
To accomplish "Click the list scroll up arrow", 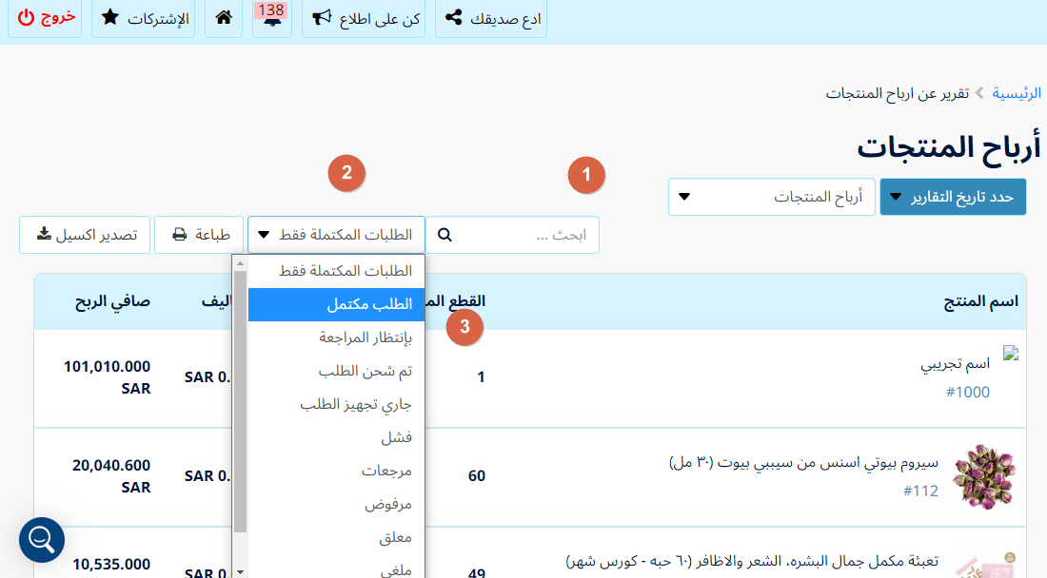I will pyautogui.click(x=241, y=263).
